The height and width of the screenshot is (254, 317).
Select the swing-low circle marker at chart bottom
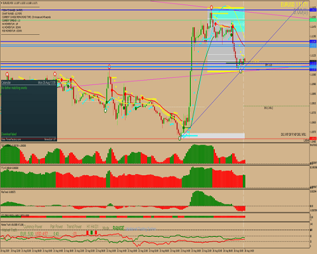[179, 138]
